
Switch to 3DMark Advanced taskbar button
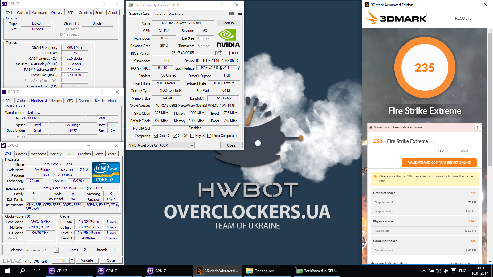(218, 271)
